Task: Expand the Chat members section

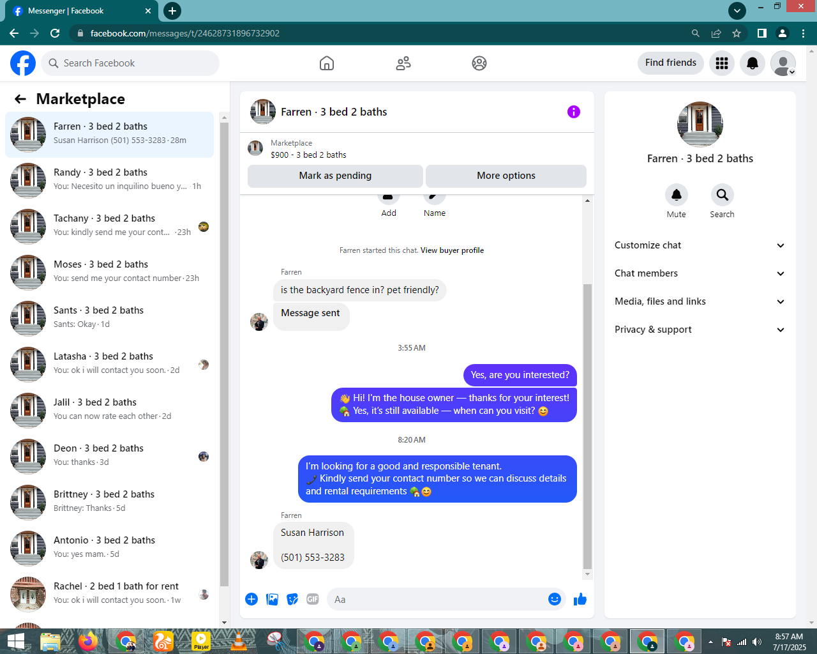Action: [x=700, y=273]
